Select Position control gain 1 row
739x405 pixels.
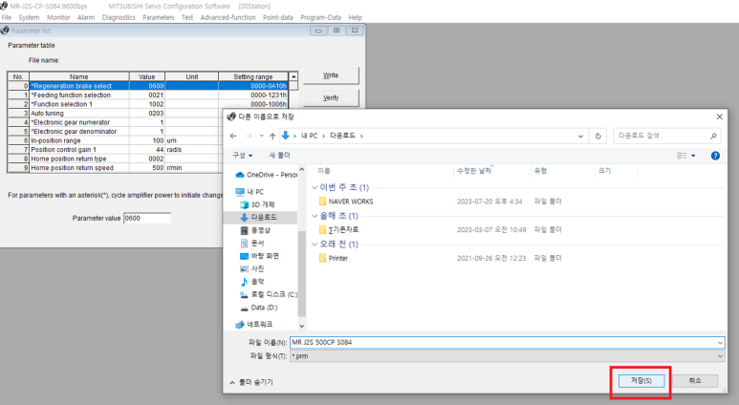pos(115,149)
